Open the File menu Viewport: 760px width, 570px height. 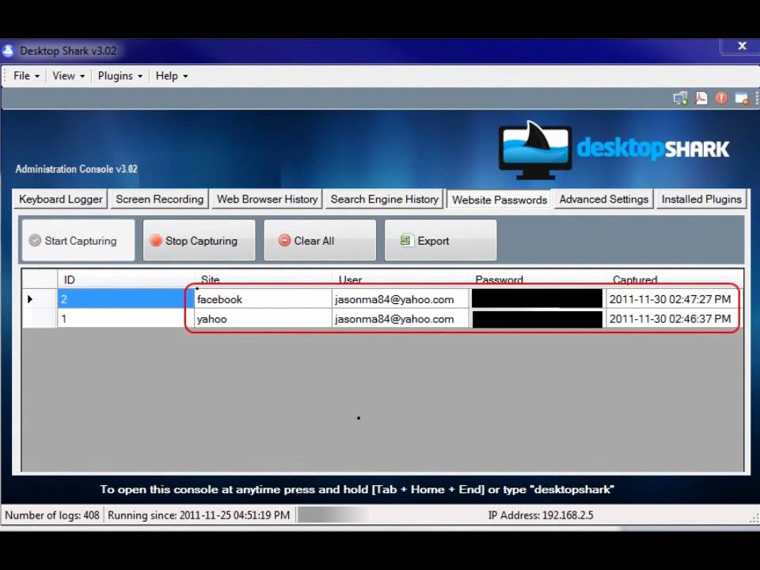26,76
